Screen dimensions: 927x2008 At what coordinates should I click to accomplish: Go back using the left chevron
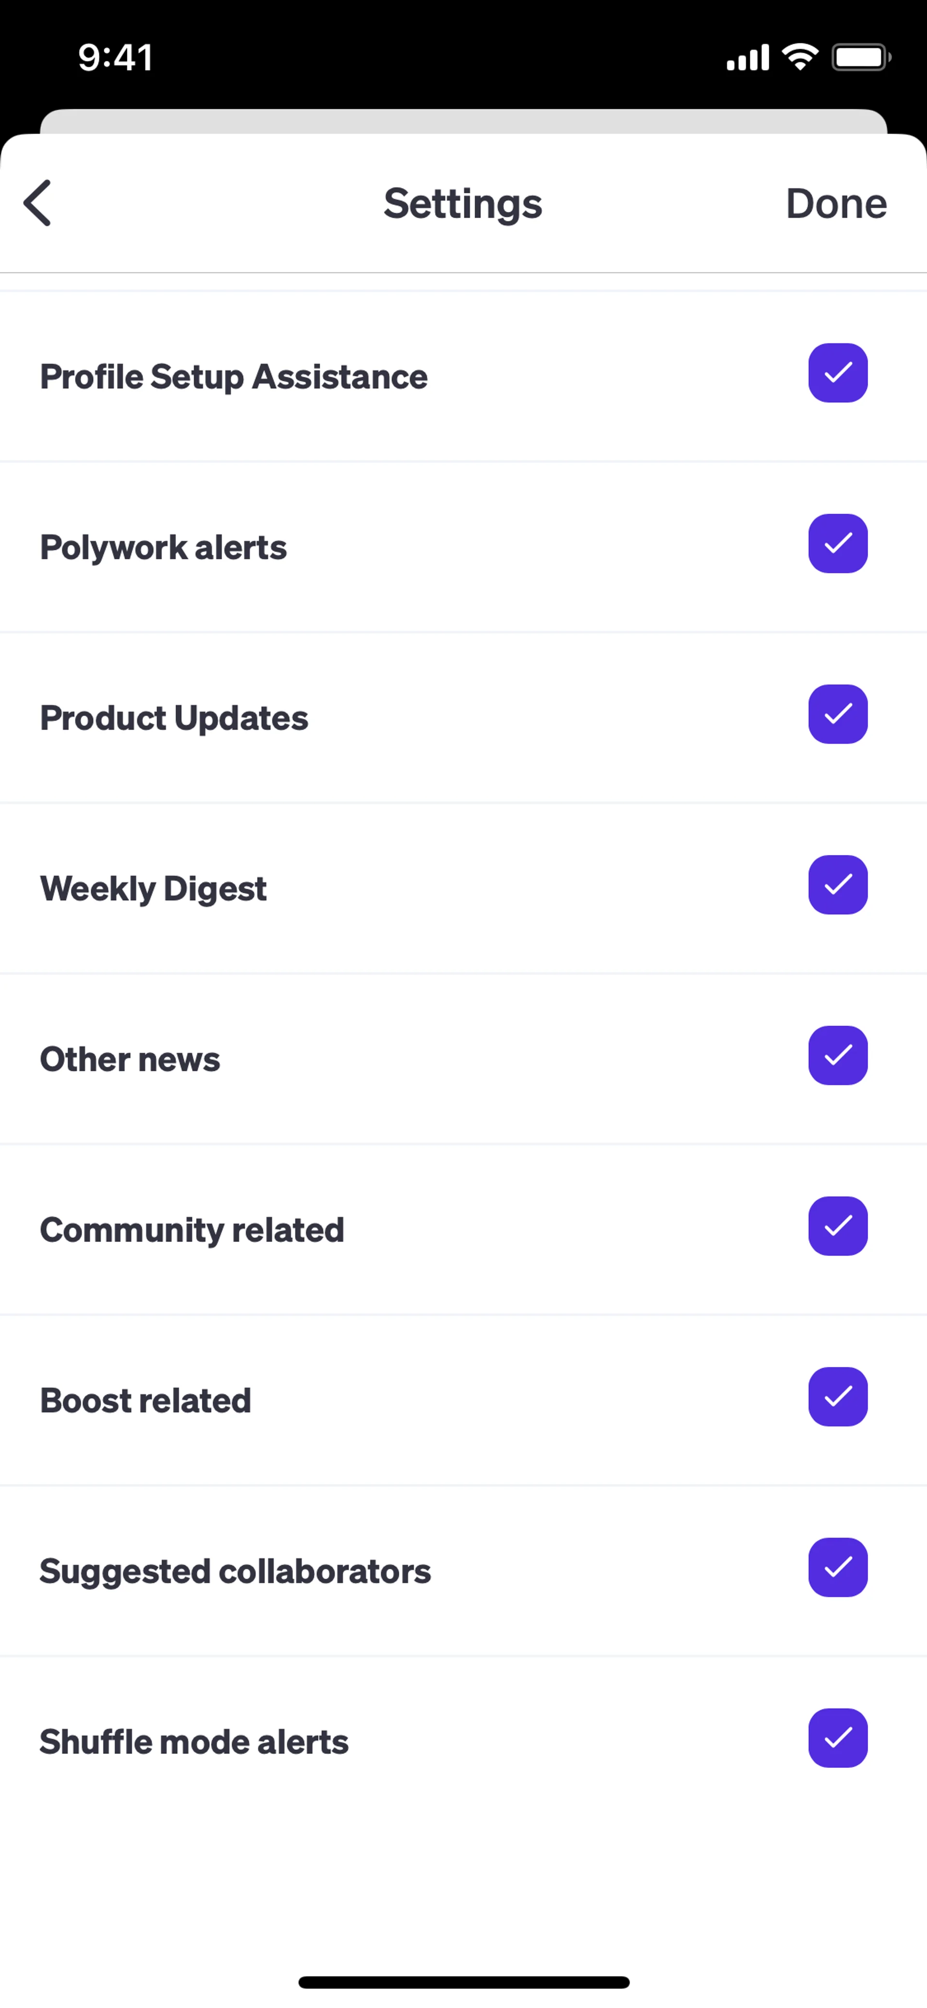tap(37, 203)
